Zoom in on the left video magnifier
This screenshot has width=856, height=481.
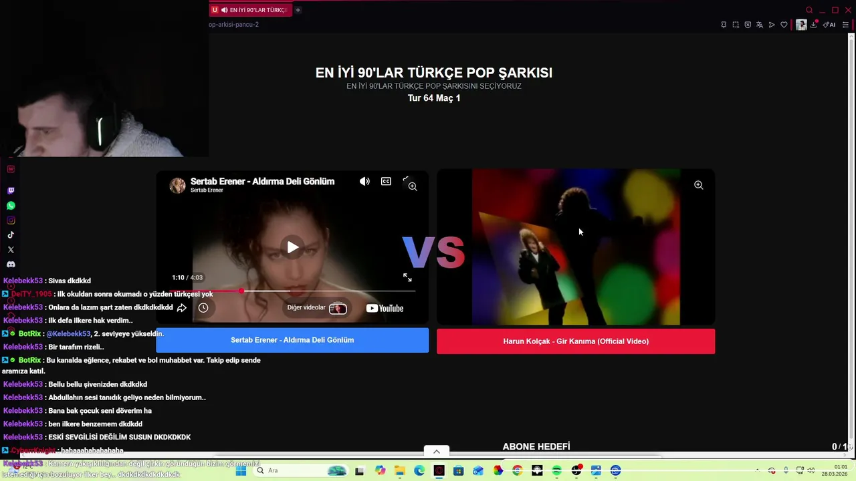tap(413, 186)
